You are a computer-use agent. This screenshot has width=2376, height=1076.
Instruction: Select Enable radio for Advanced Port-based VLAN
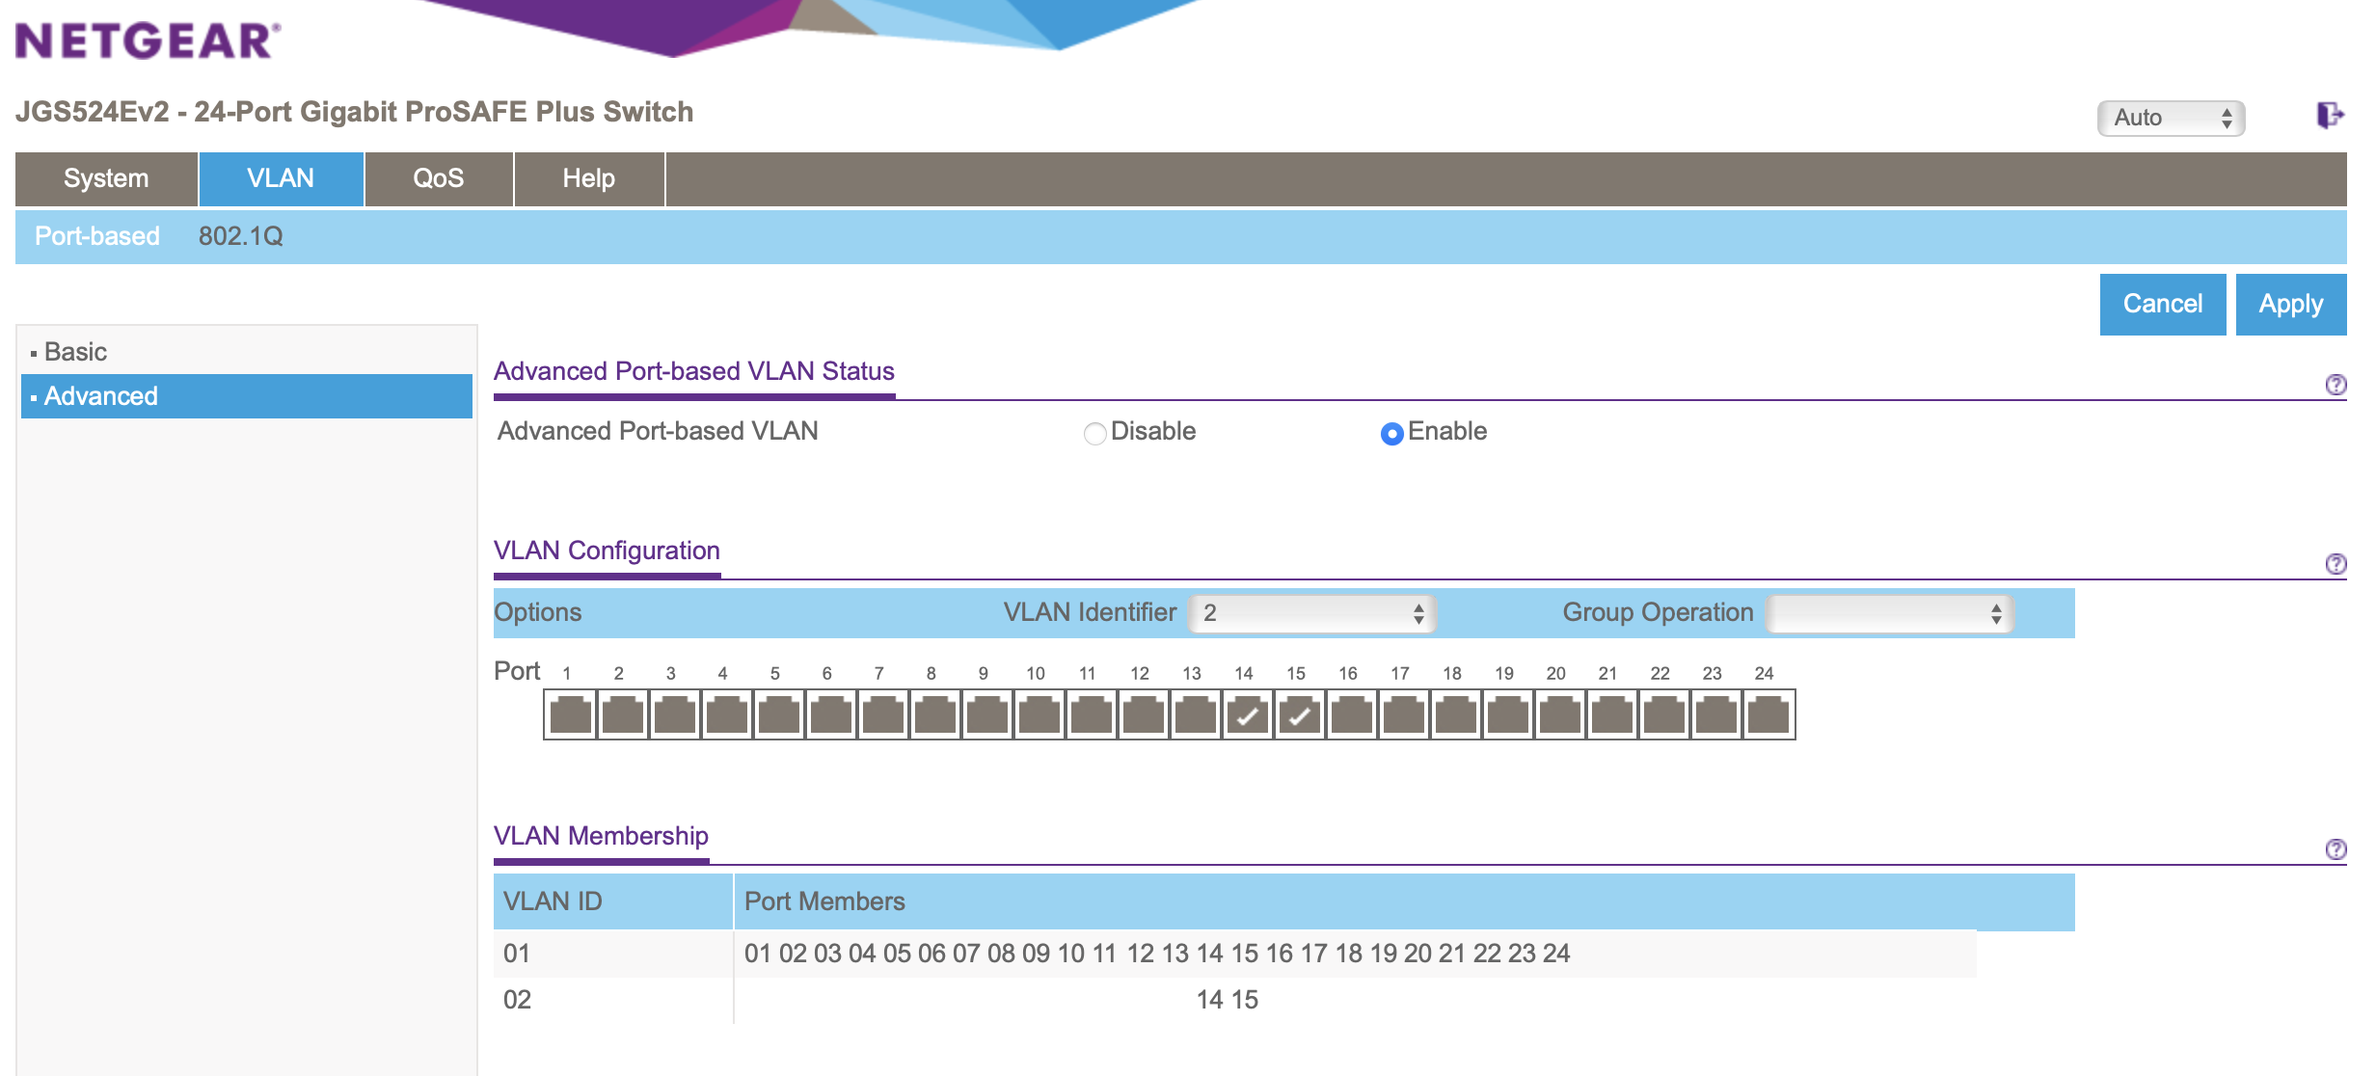pos(1391,434)
